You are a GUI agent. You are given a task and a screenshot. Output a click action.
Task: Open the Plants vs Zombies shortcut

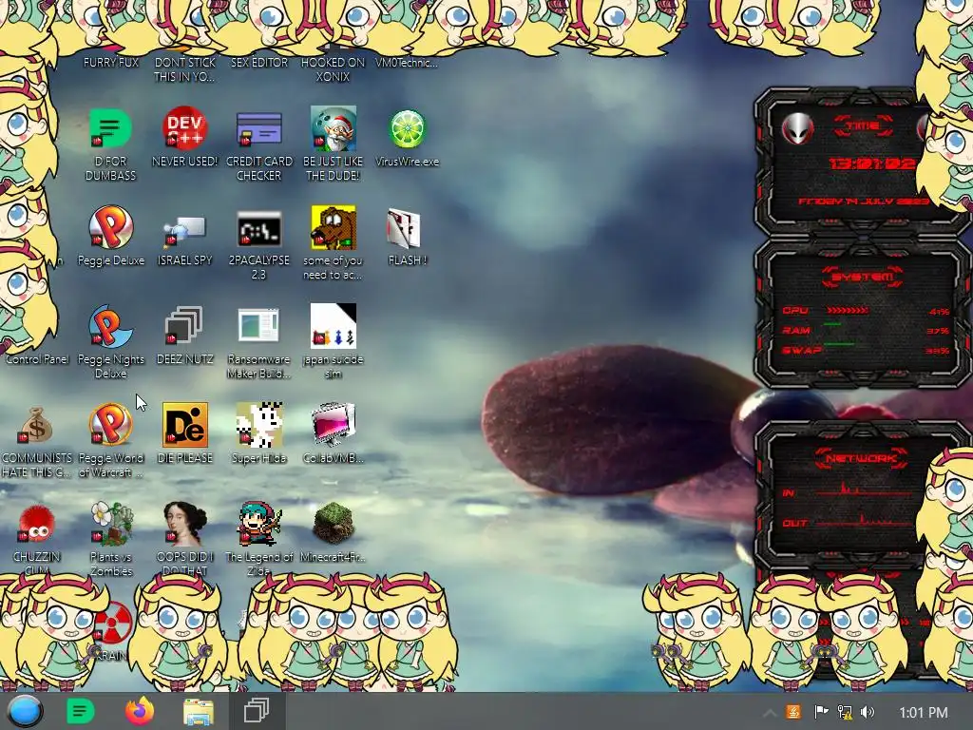[x=110, y=524]
